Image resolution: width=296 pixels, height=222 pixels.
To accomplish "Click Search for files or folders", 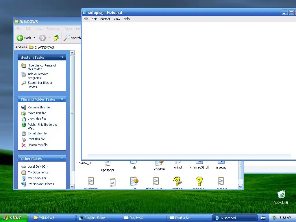I will coord(40,85).
